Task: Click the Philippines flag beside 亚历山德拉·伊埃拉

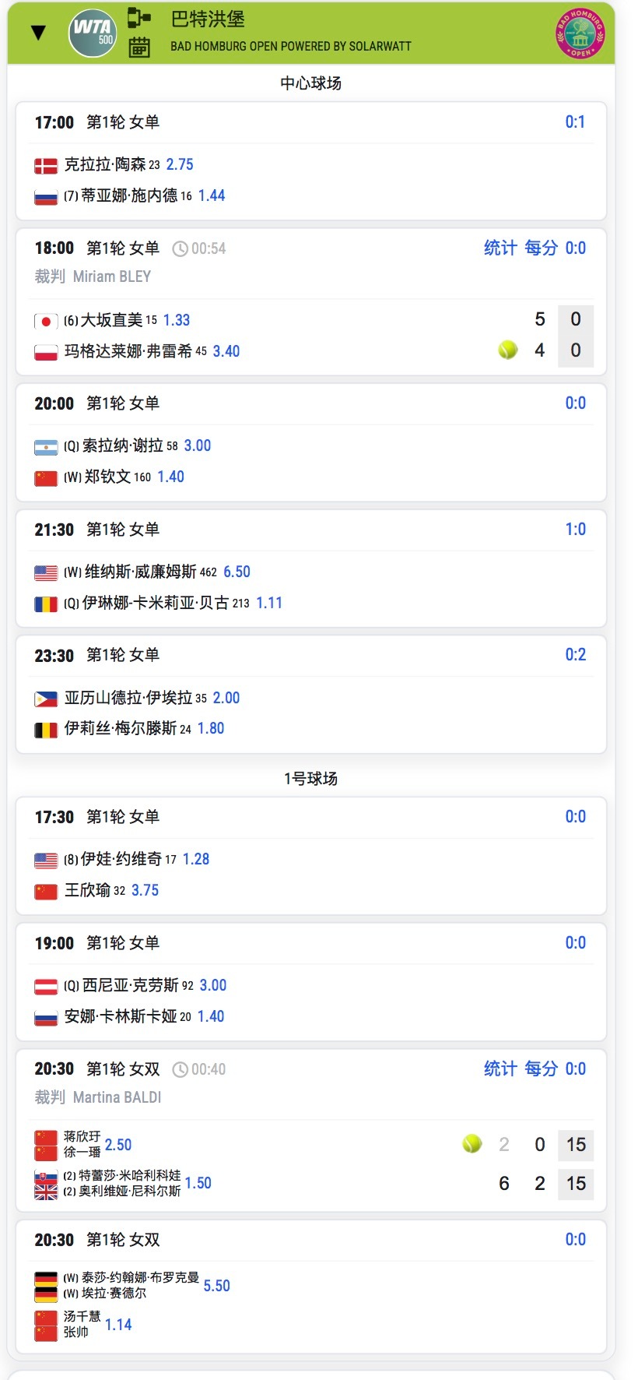Action: [46, 699]
